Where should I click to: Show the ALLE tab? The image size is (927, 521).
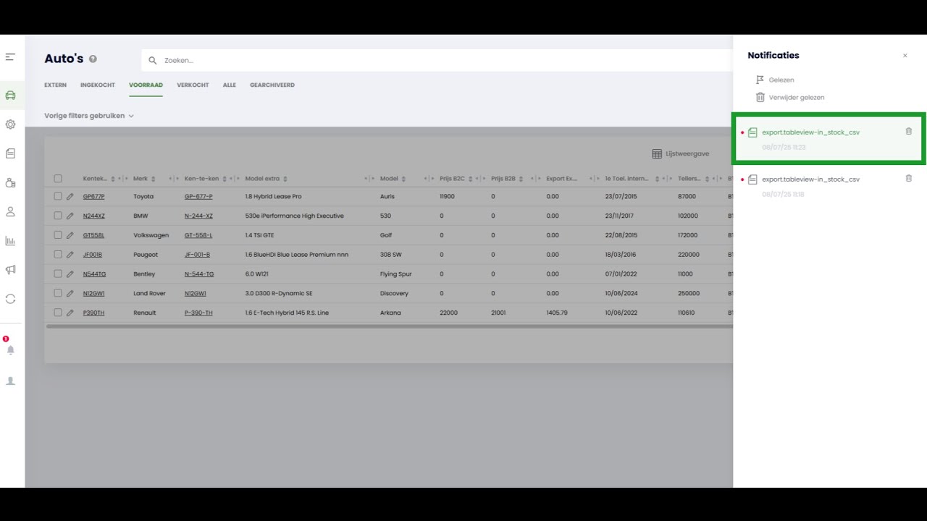(x=230, y=85)
